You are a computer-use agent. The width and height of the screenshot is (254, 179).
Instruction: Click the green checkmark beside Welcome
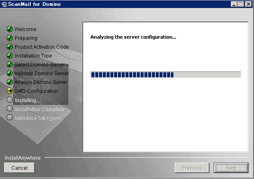(x=10, y=29)
